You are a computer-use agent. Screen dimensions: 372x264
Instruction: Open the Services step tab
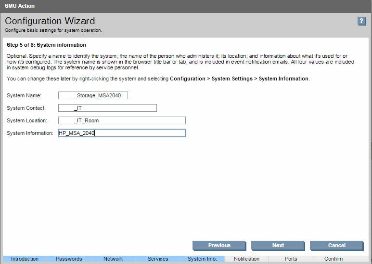158,259
